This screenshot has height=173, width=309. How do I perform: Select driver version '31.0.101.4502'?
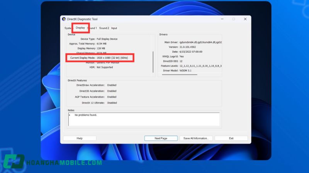(x=188, y=47)
